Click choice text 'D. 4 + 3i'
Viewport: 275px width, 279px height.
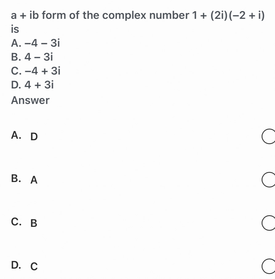32,85
